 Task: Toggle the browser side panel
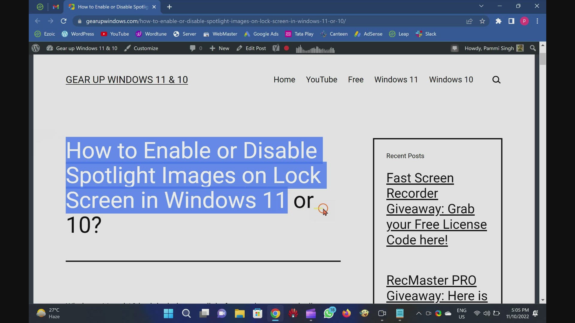point(511,21)
